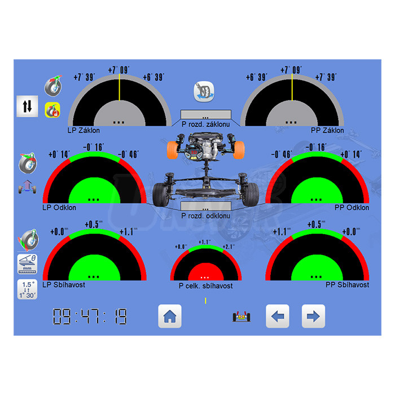Select the camber wheel icon beside LP Odklon
Screen dimensions: 395x395
28,163
